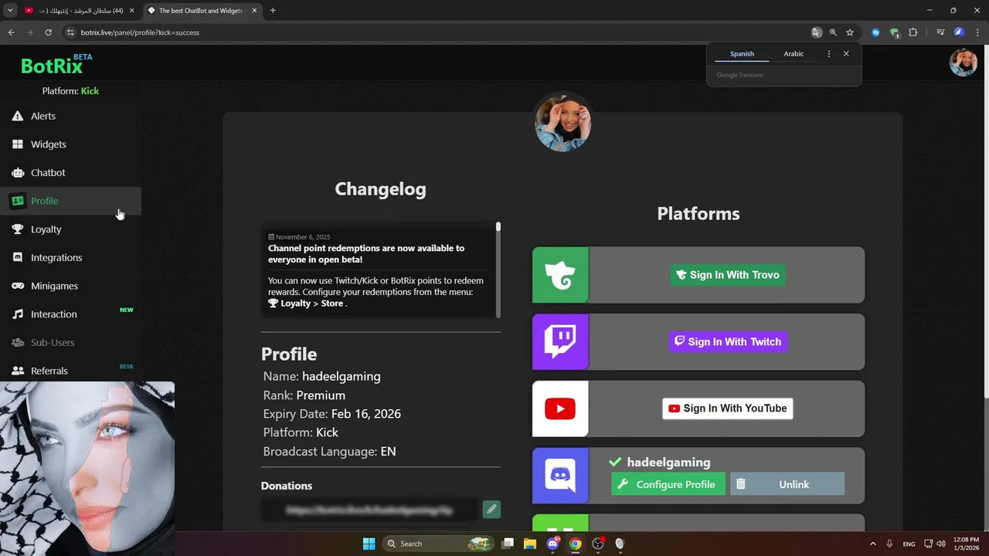Image resolution: width=989 pixels, height=556 pixels.
Task: Click the Chrome profile icon
Action: [x=959, y=32]
